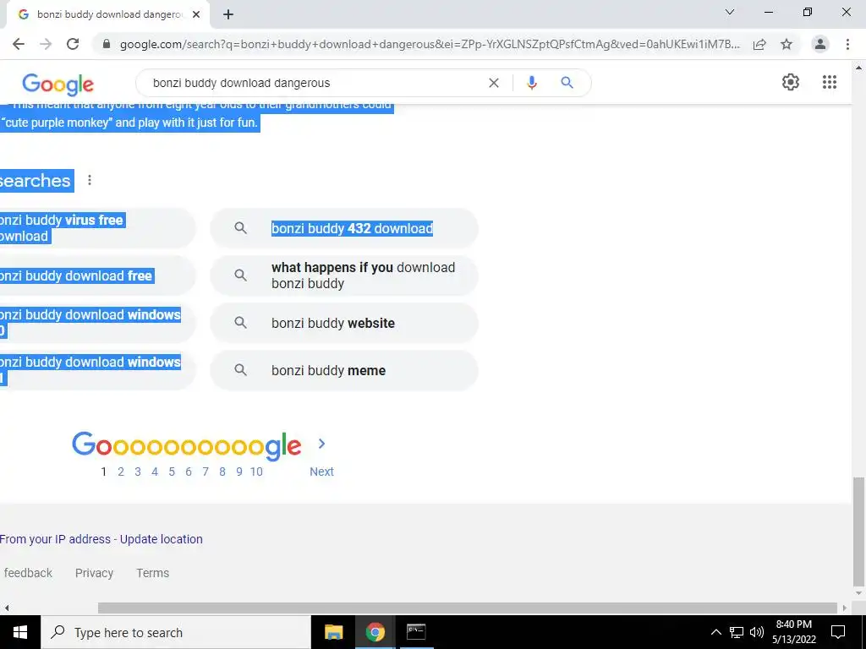This screenshot has width=866, height=649.
Task: Go to results page 7
Action: (x=206, y=472)
